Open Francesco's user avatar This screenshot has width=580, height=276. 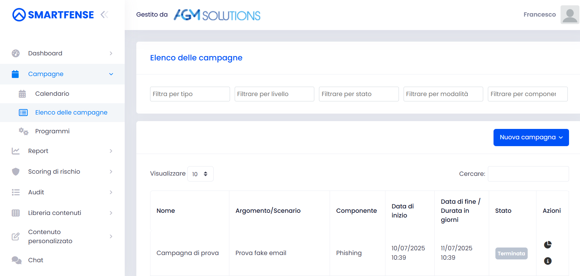tap(569, 15)
